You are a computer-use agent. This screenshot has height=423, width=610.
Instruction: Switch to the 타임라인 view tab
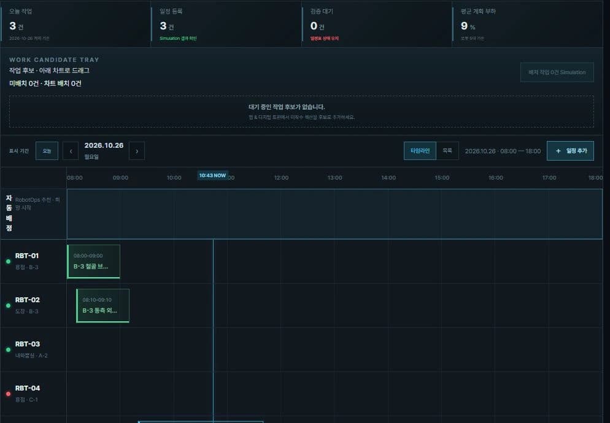(420, 151)
